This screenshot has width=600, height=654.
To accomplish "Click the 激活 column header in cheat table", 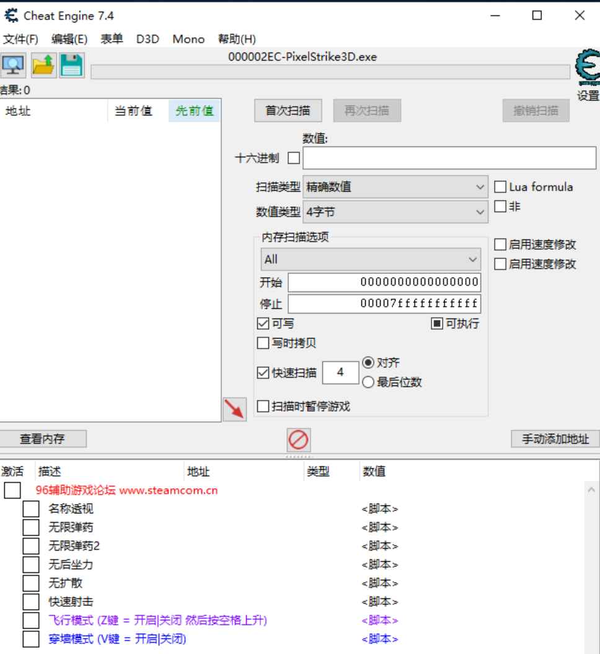I will tap(12, 471).
